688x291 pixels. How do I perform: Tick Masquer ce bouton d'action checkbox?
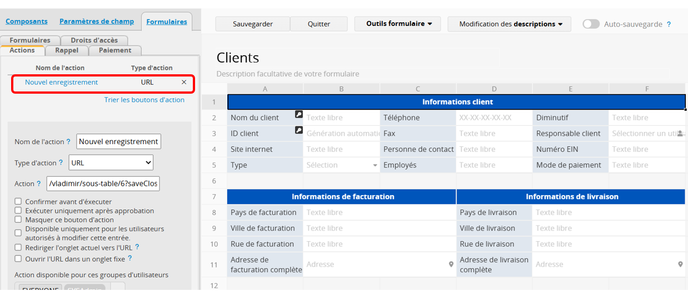tap(18, 219)
